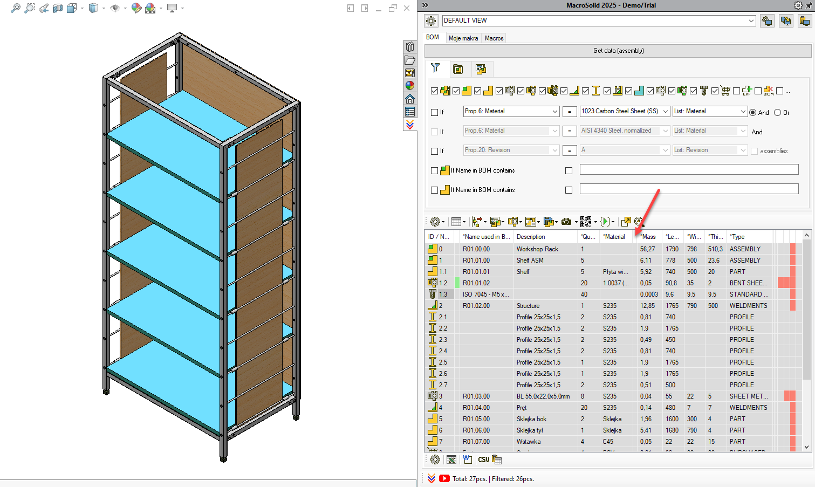
Task: Click the settings gear icon in the title bar
Action: pyautogui.click(x=798, y=5)
